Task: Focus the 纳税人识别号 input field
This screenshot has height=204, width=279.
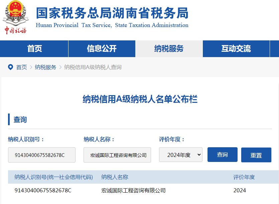Action: (42, 155)
